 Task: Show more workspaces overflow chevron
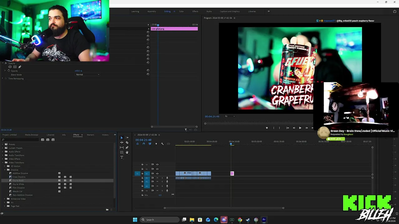coord(268,12)
